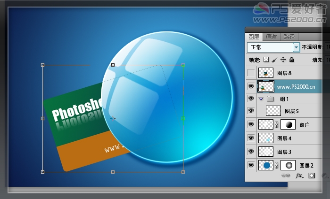Image resolution: width=330 pixels, height=199 pixels.
Task: Click the top-center transform handle
Action: 113,65
